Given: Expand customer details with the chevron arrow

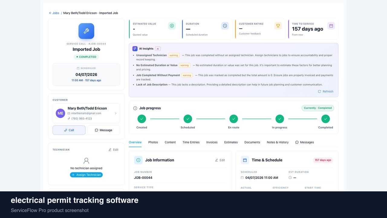Looking at the screenshot, I should click(x=115, y=113).
